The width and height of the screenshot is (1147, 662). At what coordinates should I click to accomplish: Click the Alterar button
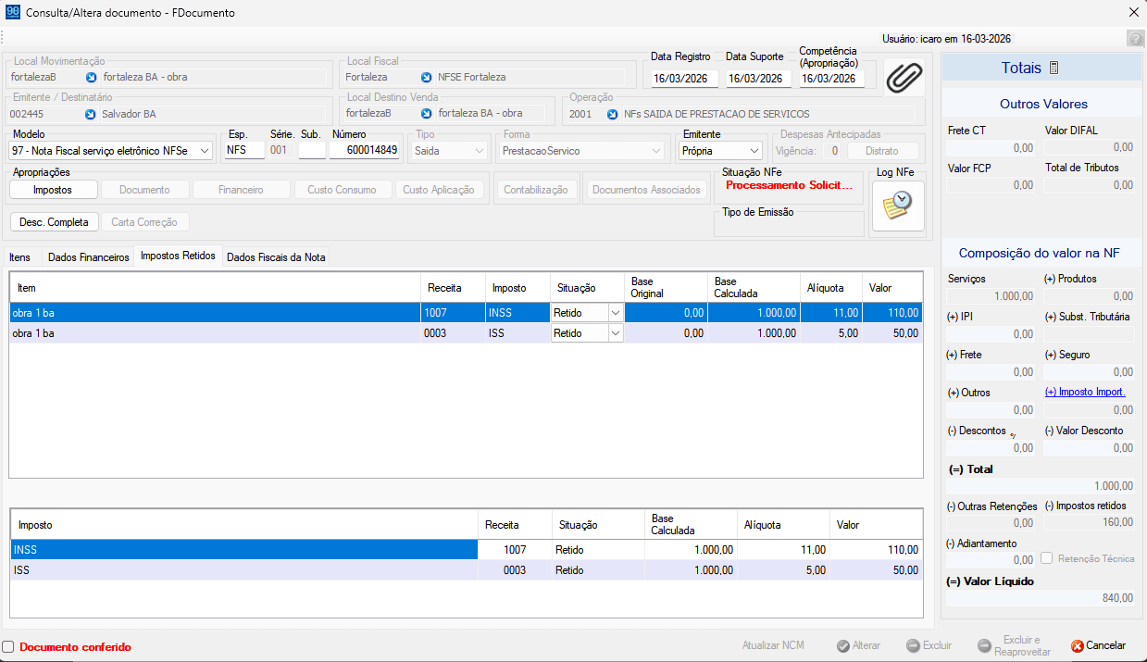tap(858, 645)
